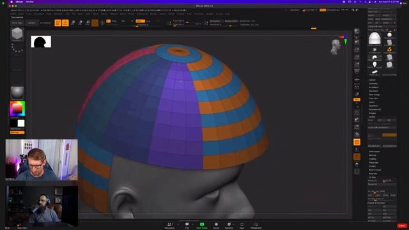Image resolution: width=409 pixels, height=230 pixels.
Task: Click the MaskByNoise button
Action: (x=374, y=146)
